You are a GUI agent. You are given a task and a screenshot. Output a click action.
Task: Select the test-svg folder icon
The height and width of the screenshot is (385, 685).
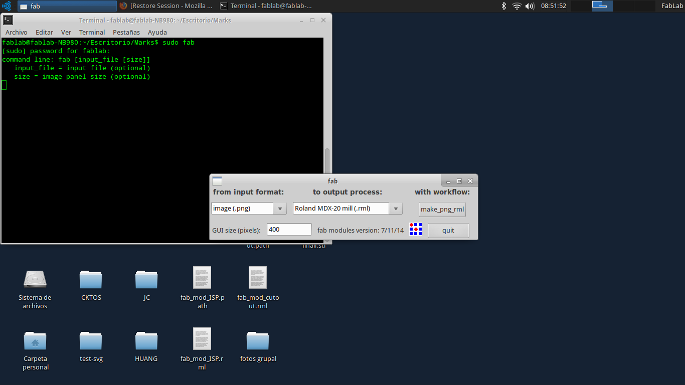pos(91,340)
